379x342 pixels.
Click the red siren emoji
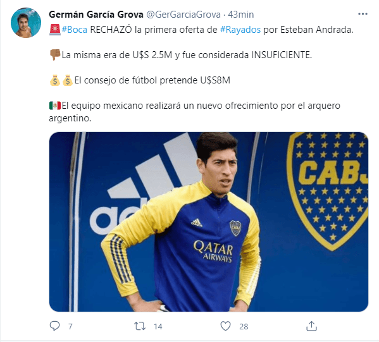coord(55,30)
